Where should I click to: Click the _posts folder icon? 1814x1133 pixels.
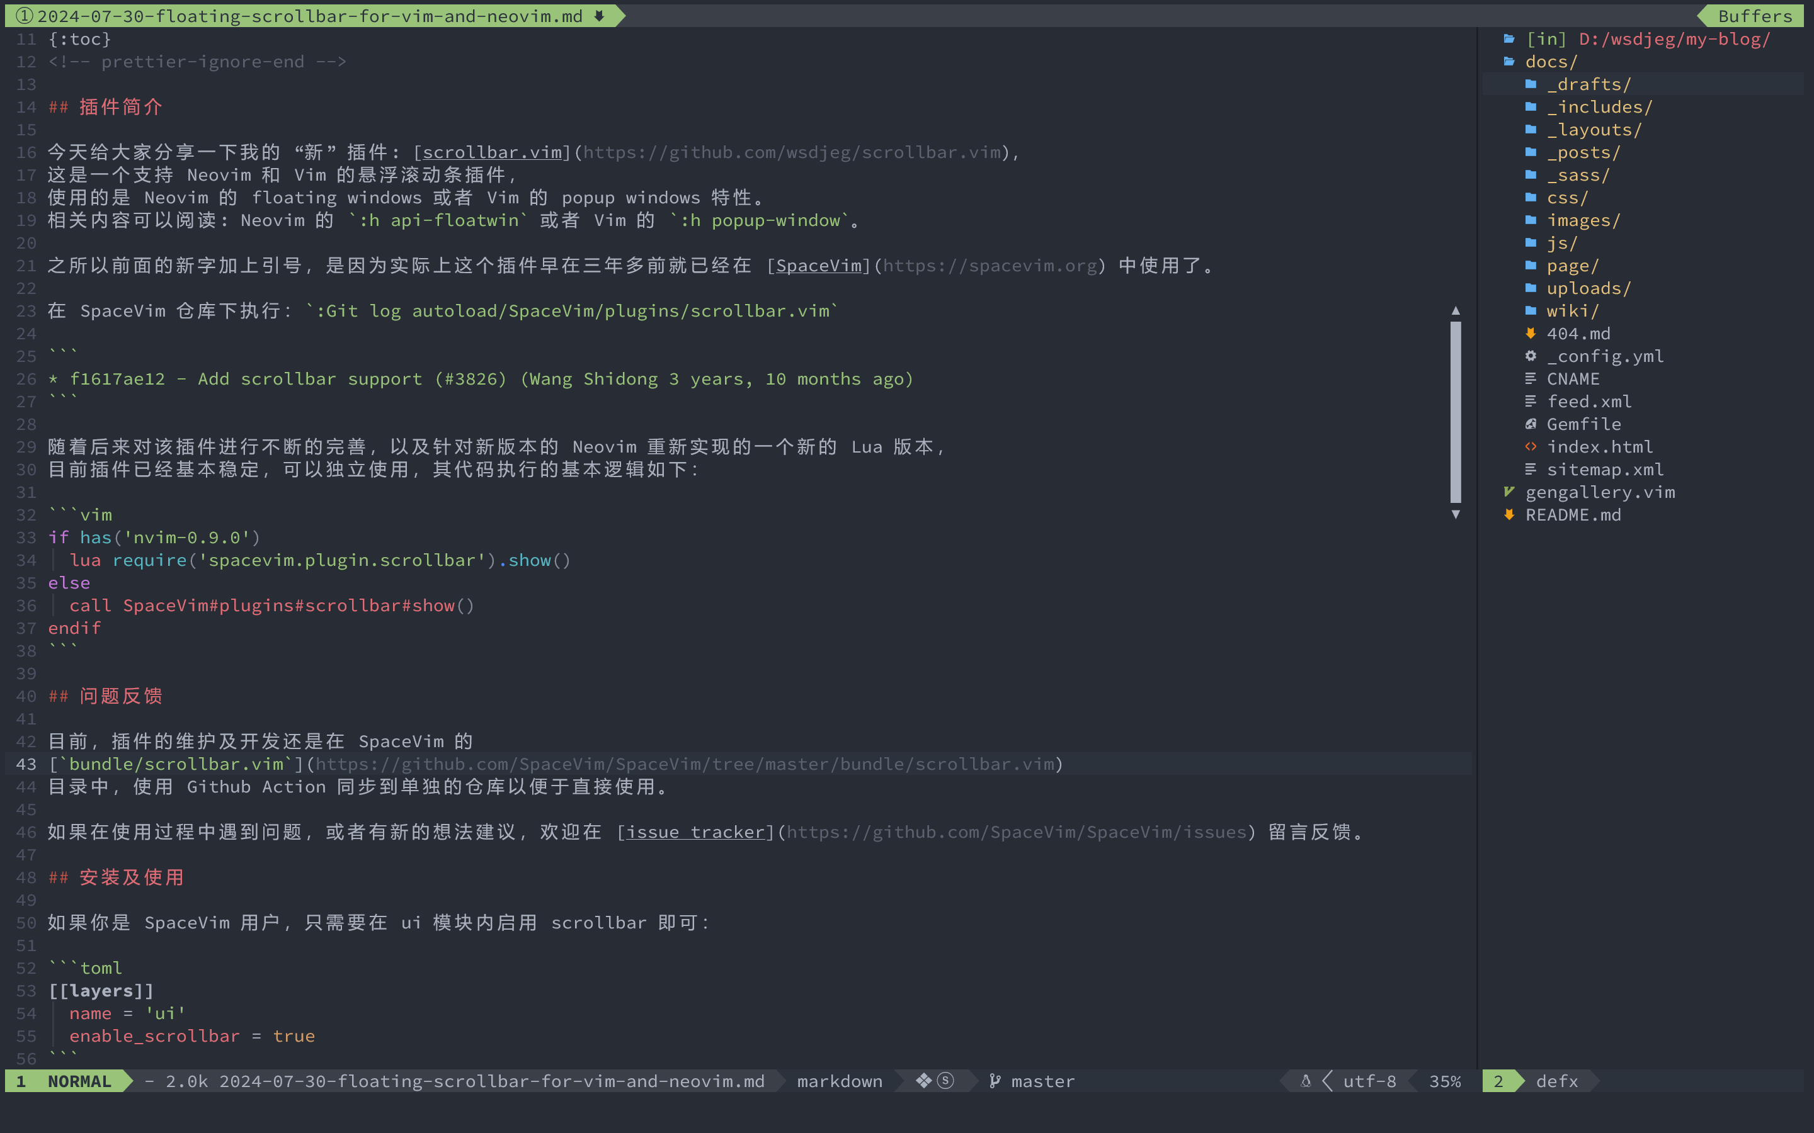[x=1531, y=152]
